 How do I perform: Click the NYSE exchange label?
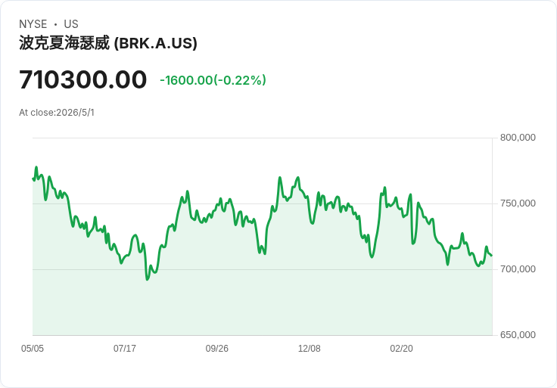coord(33,24)
